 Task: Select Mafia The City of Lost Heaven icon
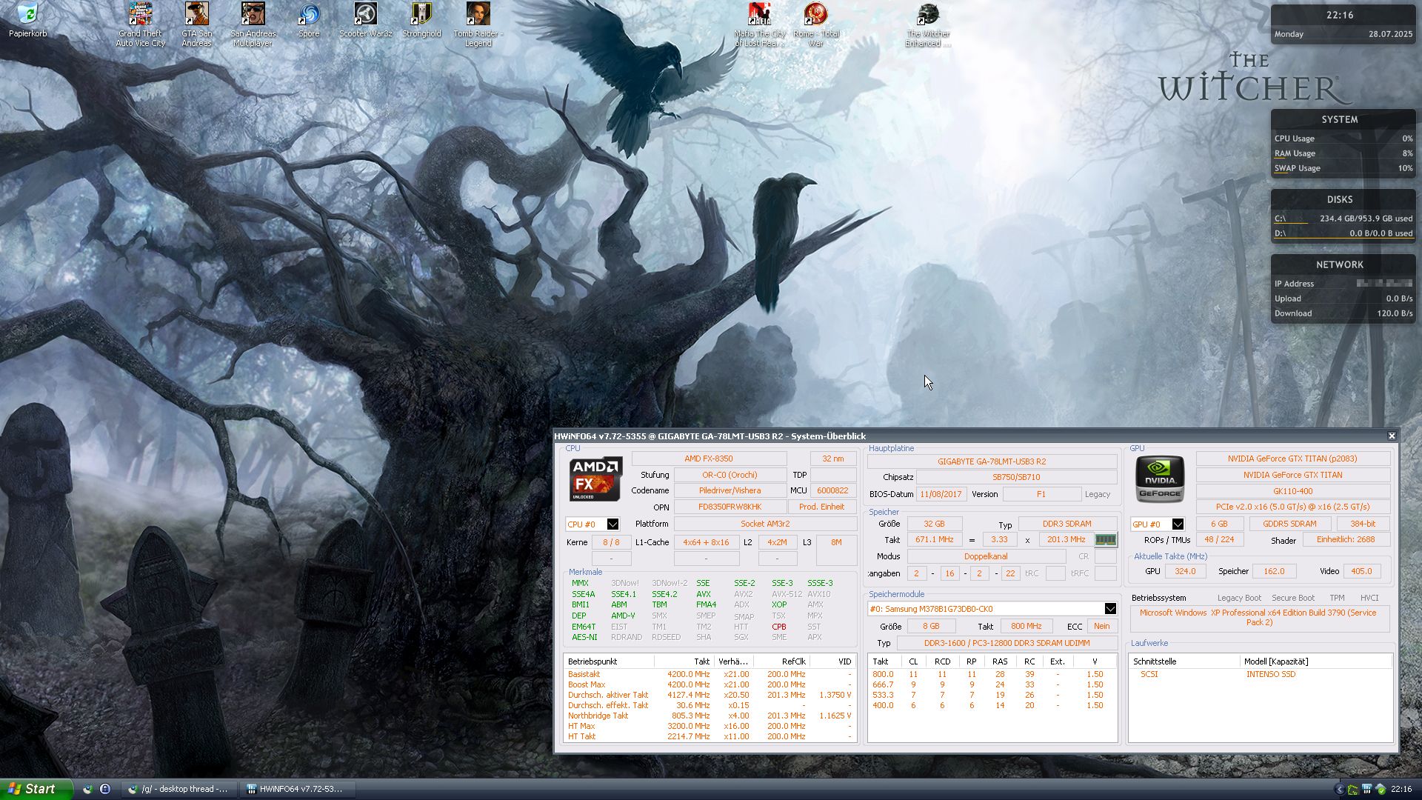pos(759,24)
